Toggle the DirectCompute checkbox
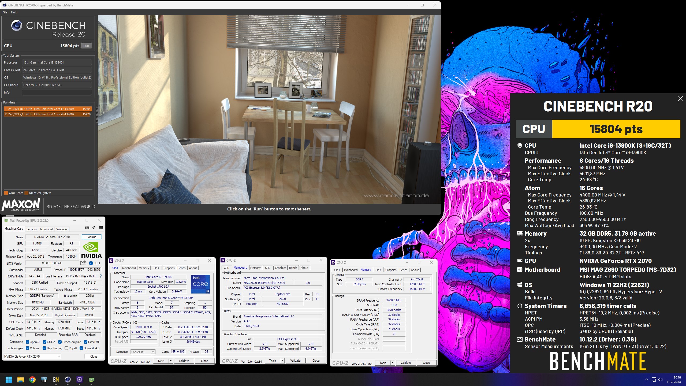This screenshot has height=386, width=686. [x=60, y=342]
